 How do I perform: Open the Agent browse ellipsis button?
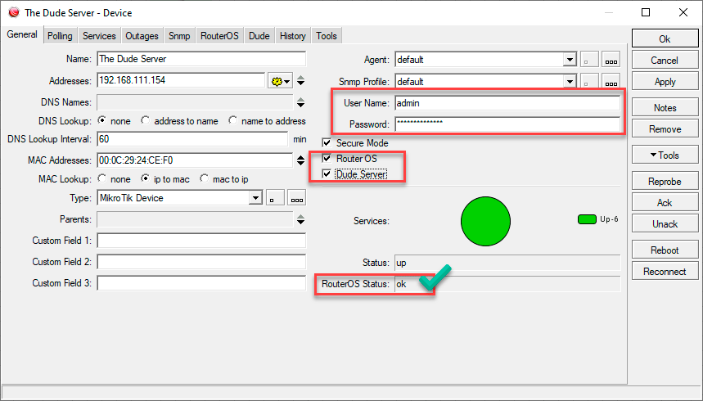[x=611, y=60]
